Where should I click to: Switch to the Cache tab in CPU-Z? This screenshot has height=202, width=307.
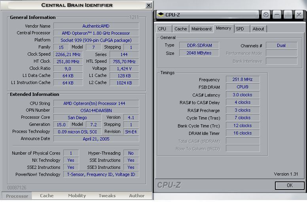180,29
